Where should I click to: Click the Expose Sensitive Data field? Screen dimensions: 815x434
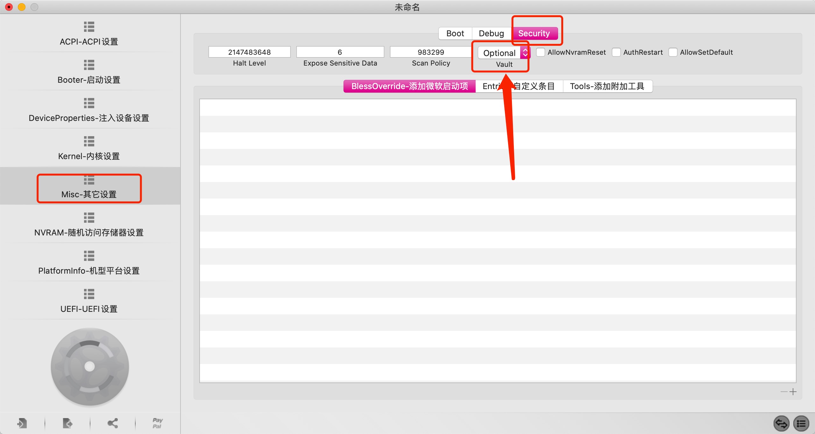[x=340, y=52]
